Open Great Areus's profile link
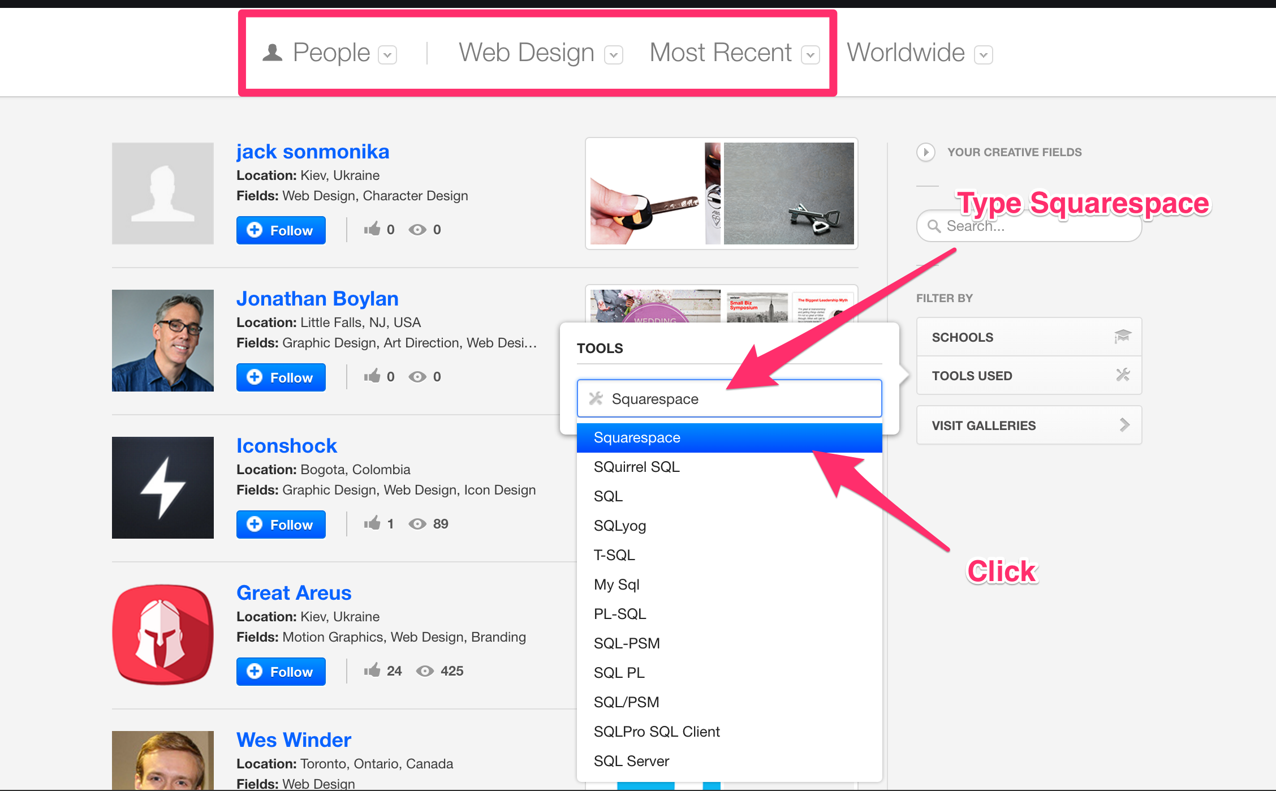Screen dimensions: 1276x791 [x=294, y=593]
